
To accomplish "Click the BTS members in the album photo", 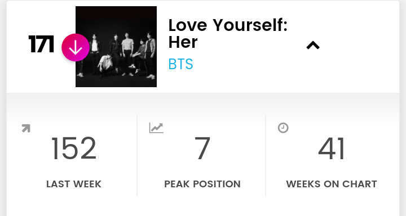I will 117,54.
